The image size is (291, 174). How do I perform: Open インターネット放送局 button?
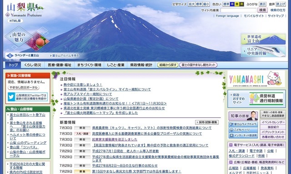click(x=243, y=135)
